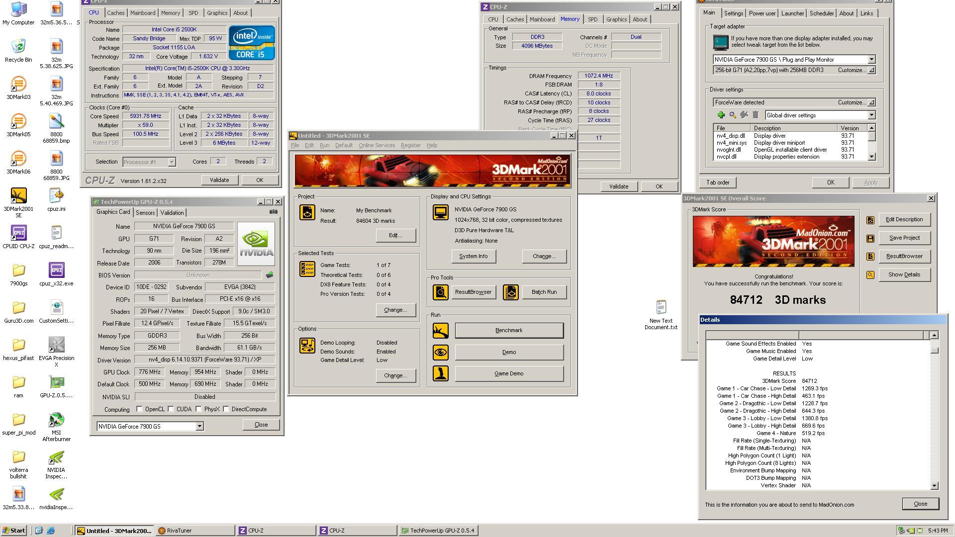Image resolution: width=955 pixels, height=537 pixels.
Task: Click the Benchmark button in 3DMark2001
Action: pyautogui.click(x=509, y=331)
